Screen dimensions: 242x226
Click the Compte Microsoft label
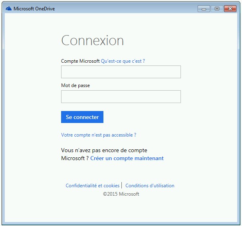(x=80, y=61)
